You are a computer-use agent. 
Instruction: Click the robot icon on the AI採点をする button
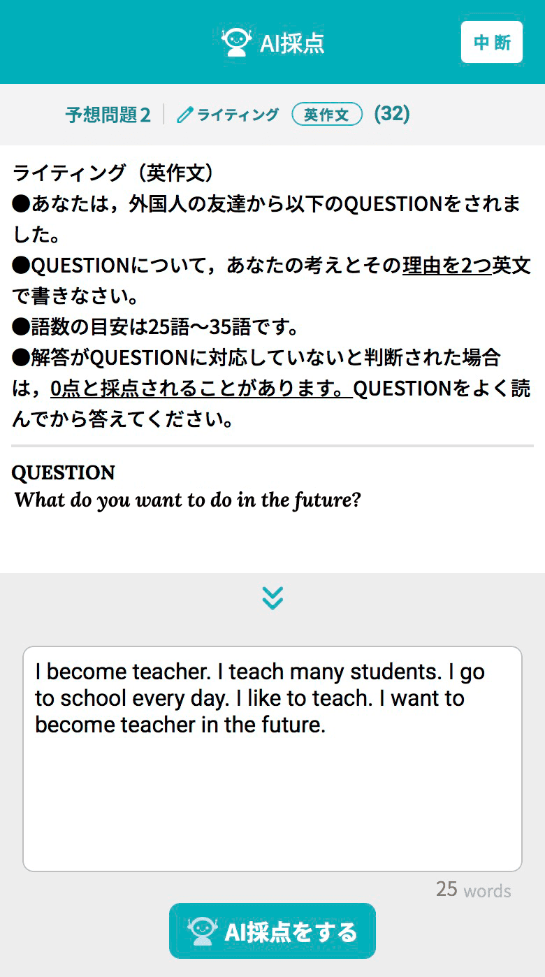[x=202, y=931]
